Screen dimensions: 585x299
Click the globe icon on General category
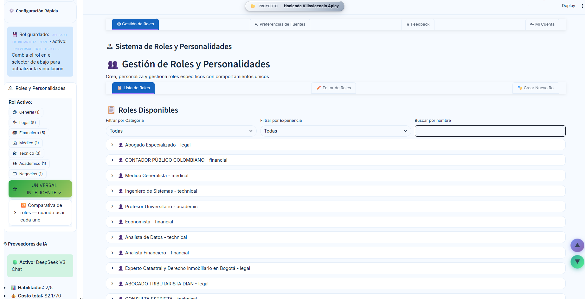(x=15, y=112)
